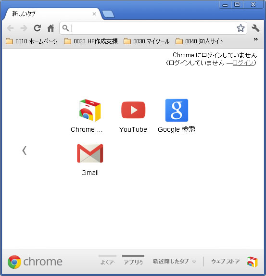Click the back navigation arrow
The height and width of the screenshot is (276, 266).
pos(11,28)
